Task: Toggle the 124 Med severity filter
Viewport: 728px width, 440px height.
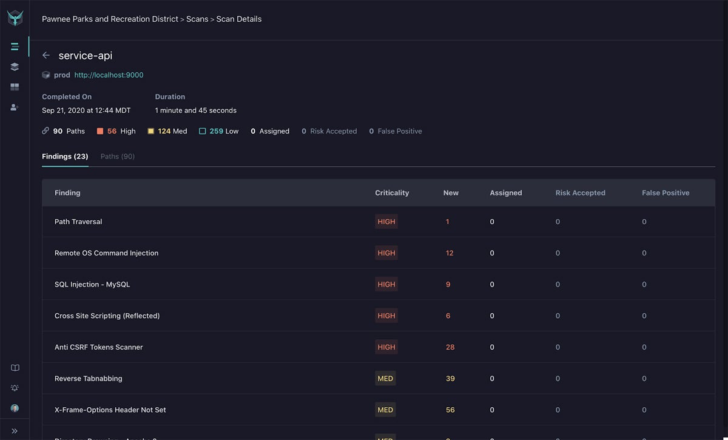Action: [167, 130]
